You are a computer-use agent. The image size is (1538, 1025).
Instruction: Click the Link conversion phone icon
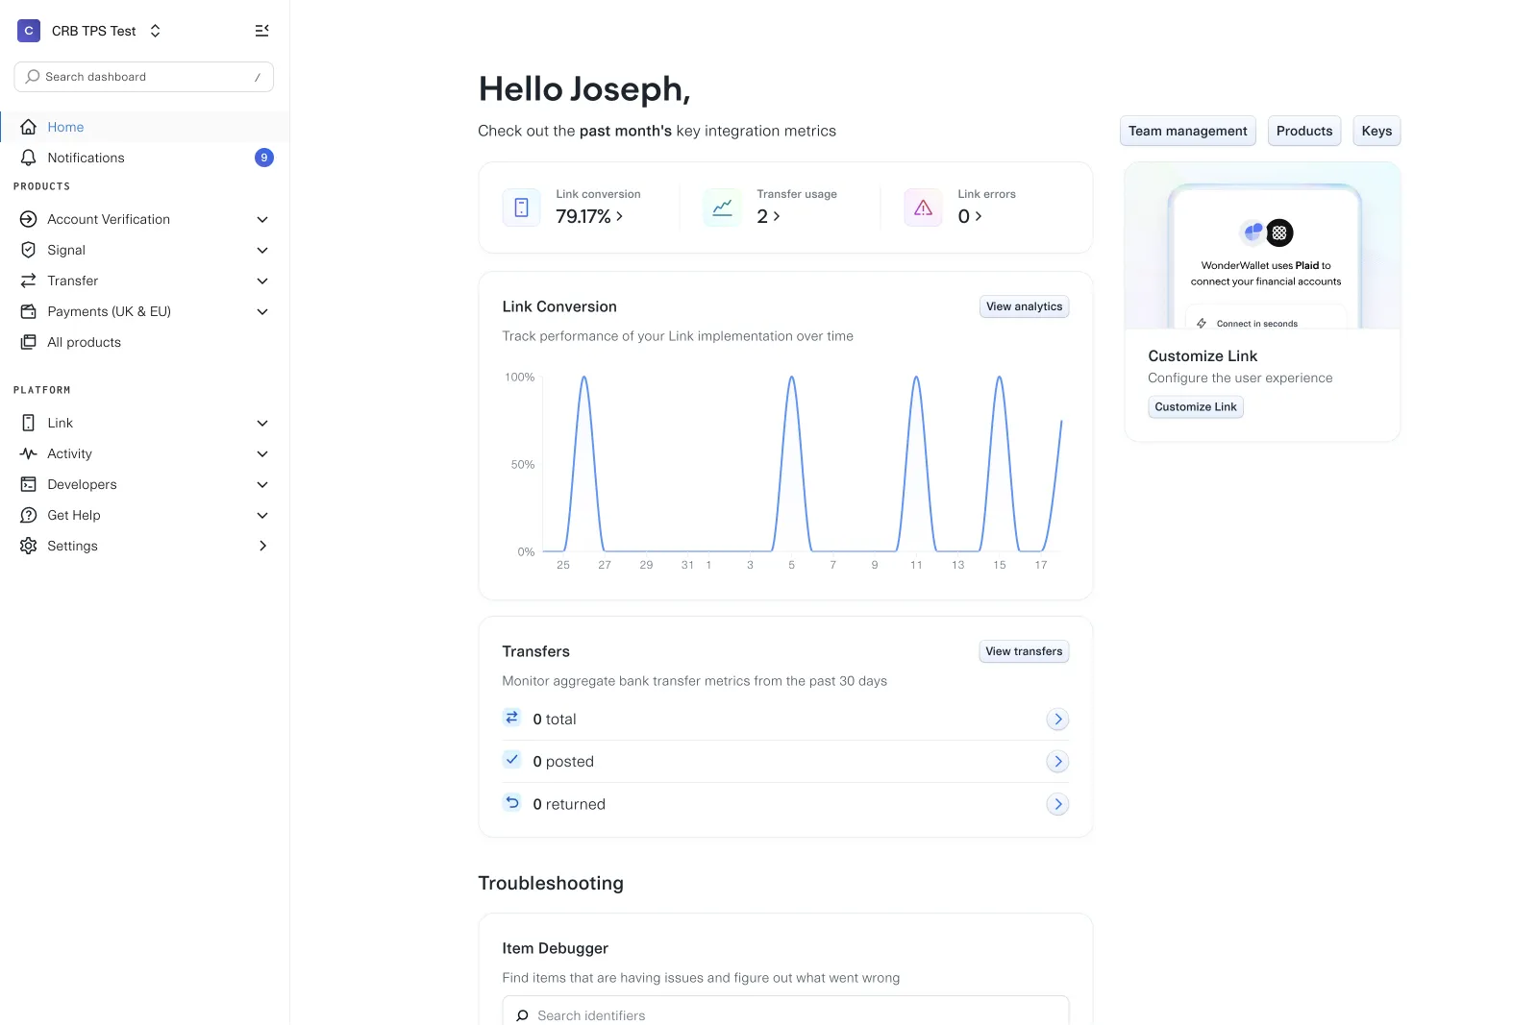(x=521, y=207)
